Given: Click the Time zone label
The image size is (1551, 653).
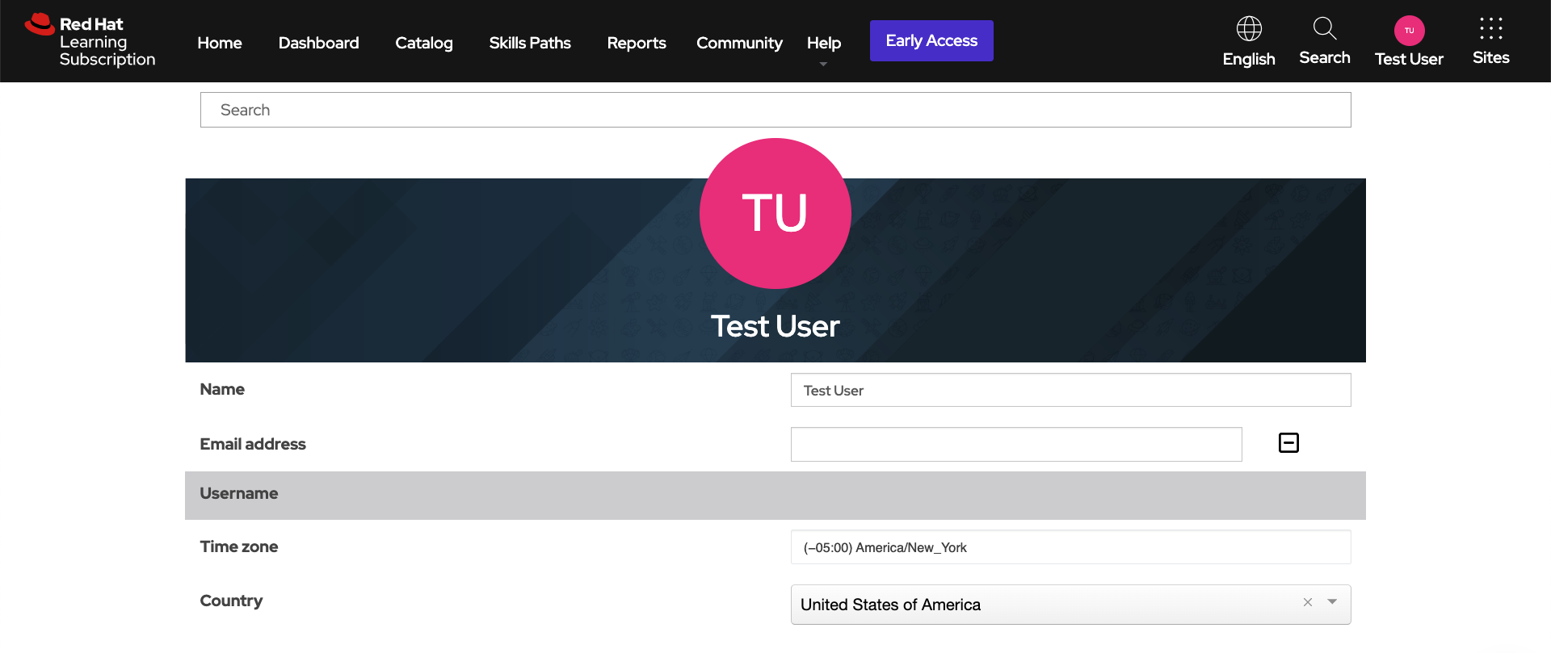Looking at the screenshot, I should tap(239, 546).
